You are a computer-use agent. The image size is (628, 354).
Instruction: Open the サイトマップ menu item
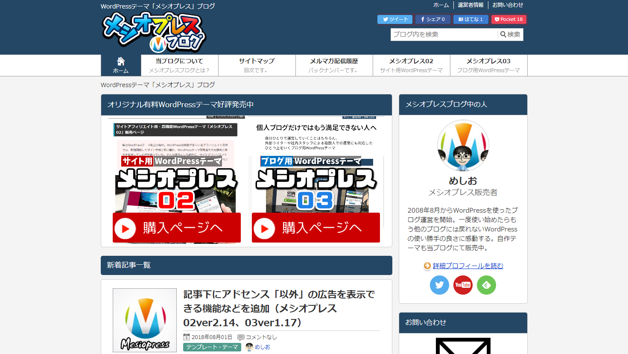(257, 65)
